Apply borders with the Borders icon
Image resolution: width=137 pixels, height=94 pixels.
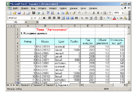pos(101,18)
